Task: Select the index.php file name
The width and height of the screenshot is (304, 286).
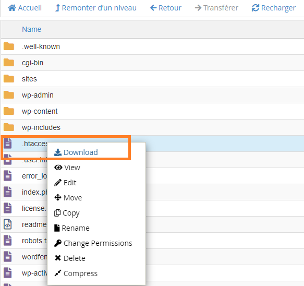Action: point(34,192)
